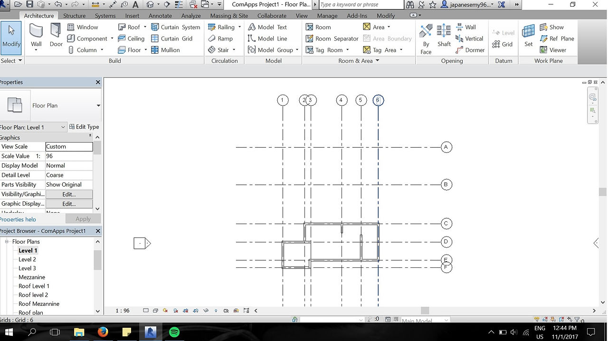Image resolution: width=608 pixels, height=341 pixels.
Task: Click the Room Separator tool
Action: click(x=332, y=38)
